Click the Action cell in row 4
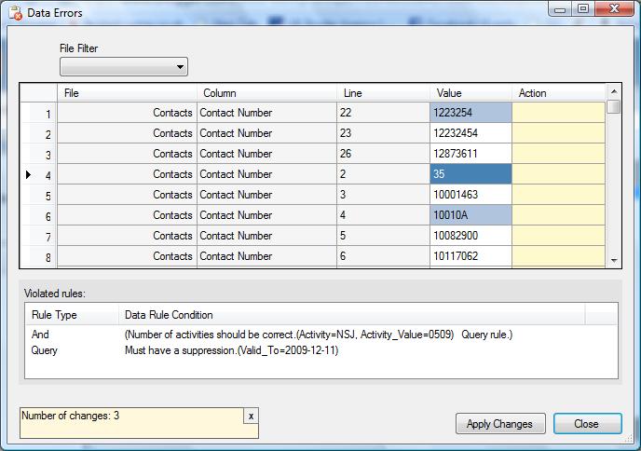 click(558, 173)
